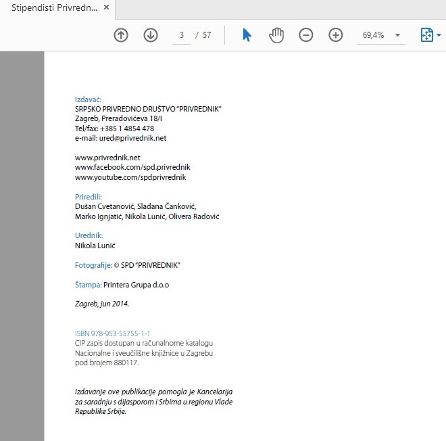Open the www.facebook.com/spd.privrednik link

click(132, 167)
